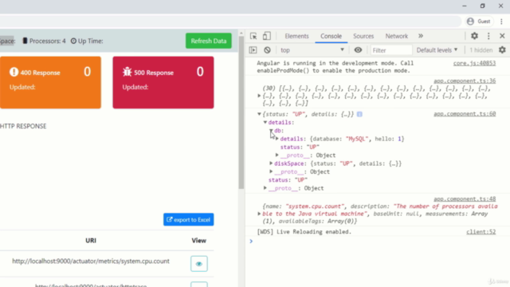Open the Network tab
510x287 pixels.
397,36
